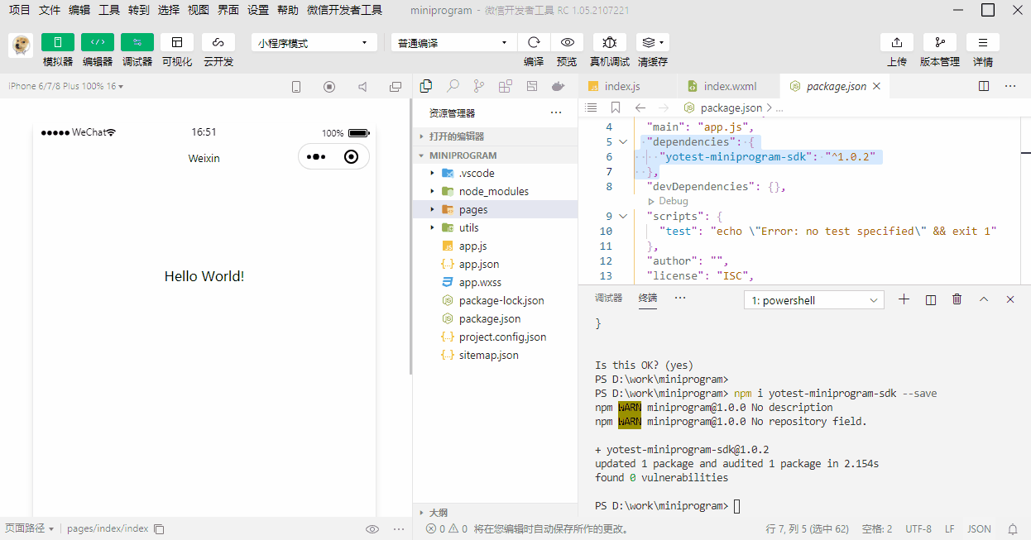Toggle the Debugger (调试器) panel button
This screenshot has height=540, width=1031.
(x=137, y=42)
